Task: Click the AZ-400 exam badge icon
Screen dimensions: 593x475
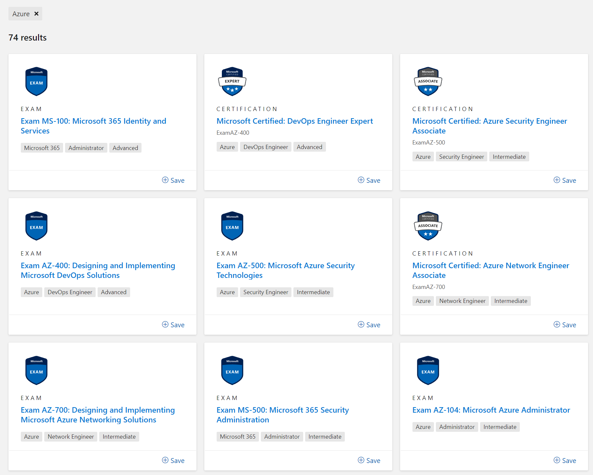Action: 36,226
